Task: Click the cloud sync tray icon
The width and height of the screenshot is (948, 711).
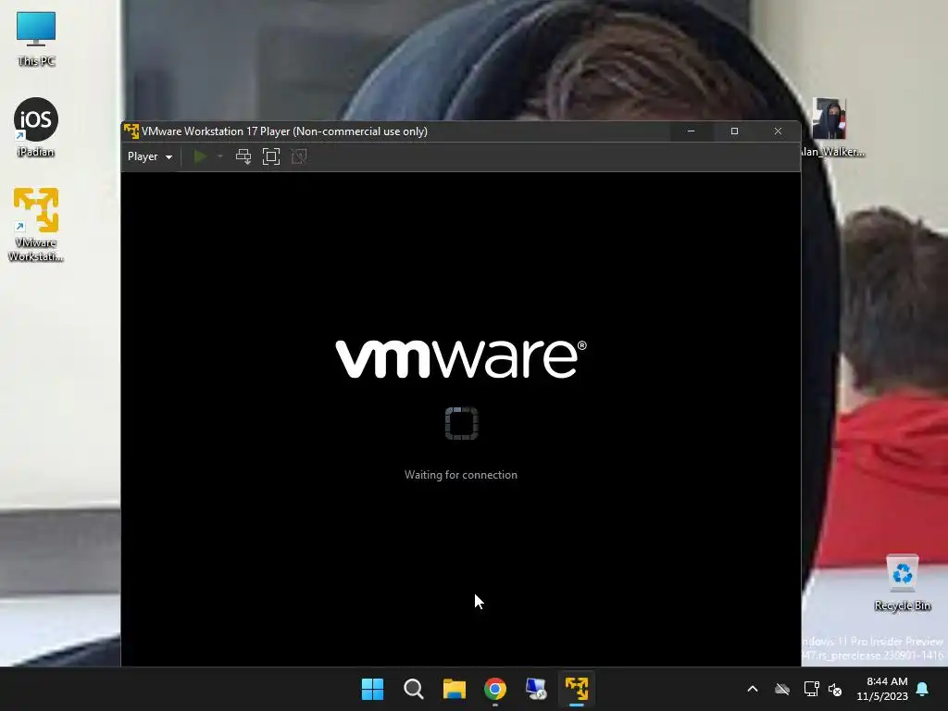Action: tap(782, 689)
